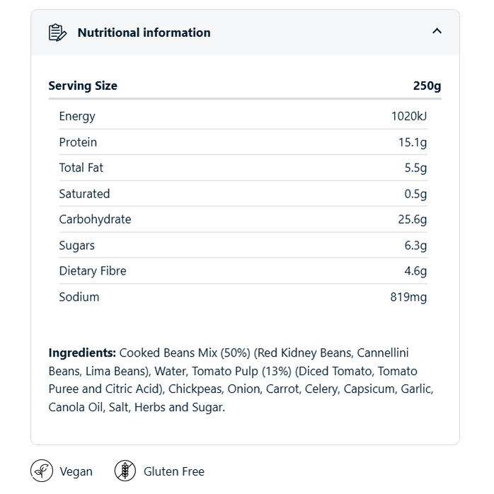The width and height of the screenshot is (494, 494).
Task: Click the Vegan text label
Action: (x=76, y=471)
